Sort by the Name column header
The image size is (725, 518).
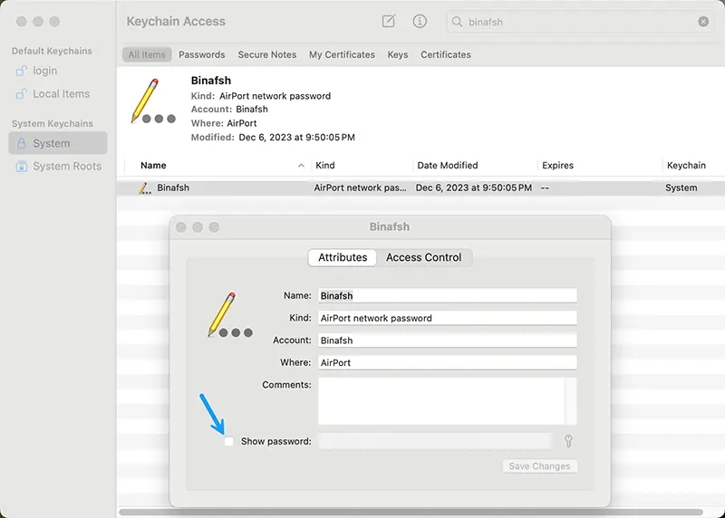click(153, 166)
